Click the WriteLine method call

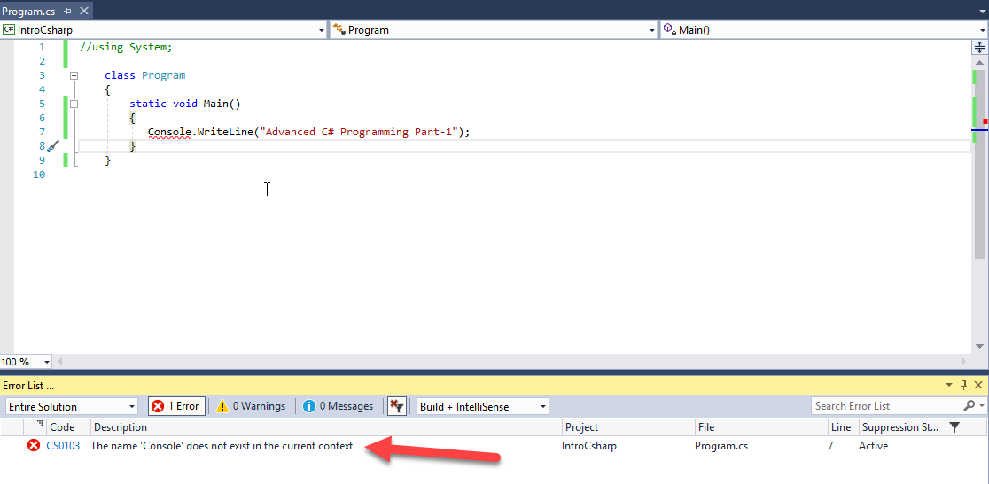click(x=224, y=132)
